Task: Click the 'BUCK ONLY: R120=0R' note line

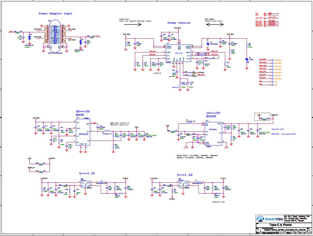Action: tap(197, 156)
